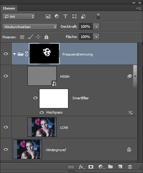Delete layer trash icon
Image resolution: width=143 pixels, height=173 pixels.
pyautogui.click(x=130, y=167)
